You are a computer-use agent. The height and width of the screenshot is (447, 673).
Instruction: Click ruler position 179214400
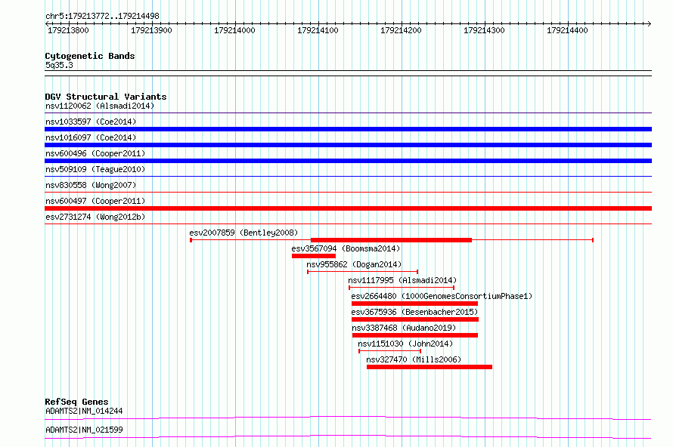[567, 30]
